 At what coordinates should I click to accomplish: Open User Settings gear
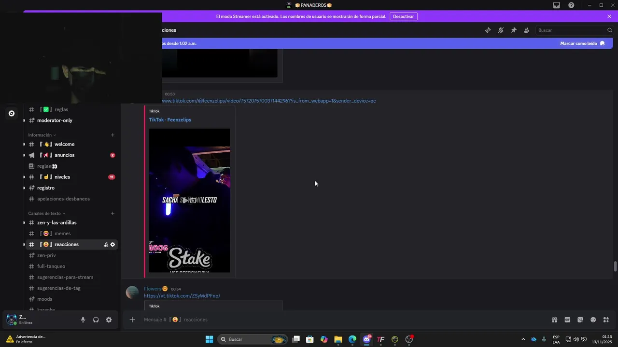point(109,320)
